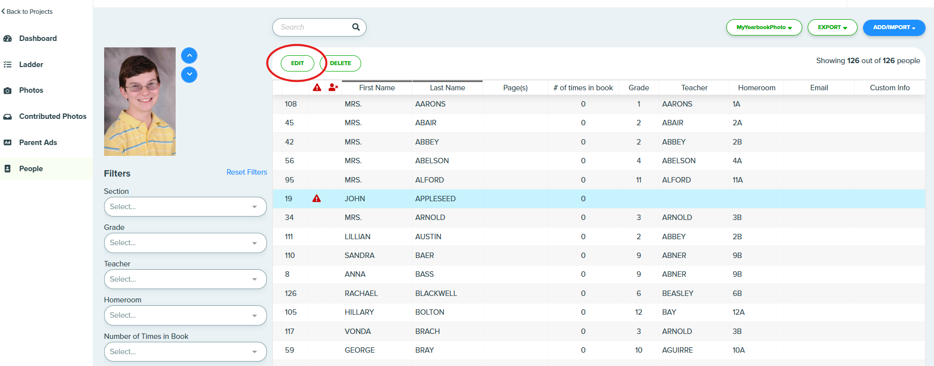
Task: Select RACHAEL BLACKWELL row
Action: [598, 293]
